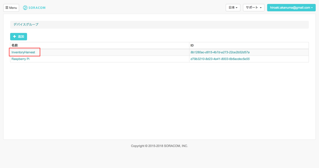The image size is (319, 168).
Task: Open the 日本 region dropdown
Action: point(233,8)
